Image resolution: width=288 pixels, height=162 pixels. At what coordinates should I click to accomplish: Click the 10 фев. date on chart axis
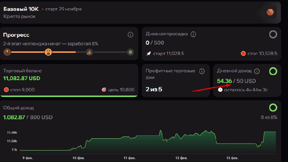click(78, 158)
